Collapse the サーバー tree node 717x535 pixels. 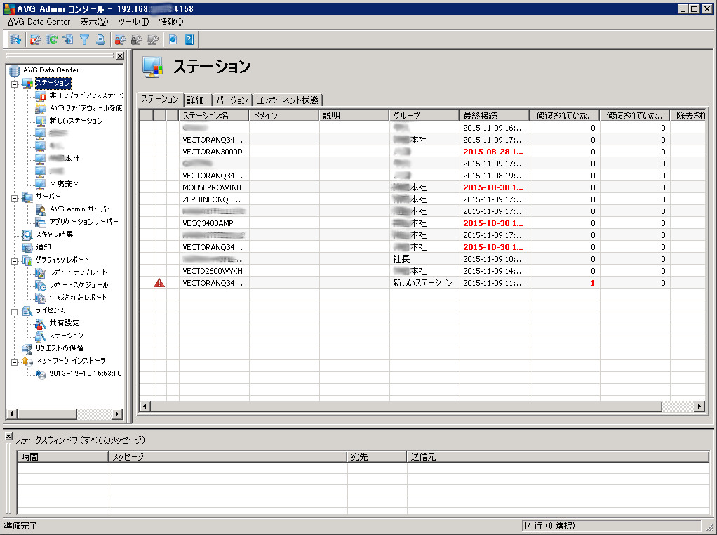pos(15,198)
